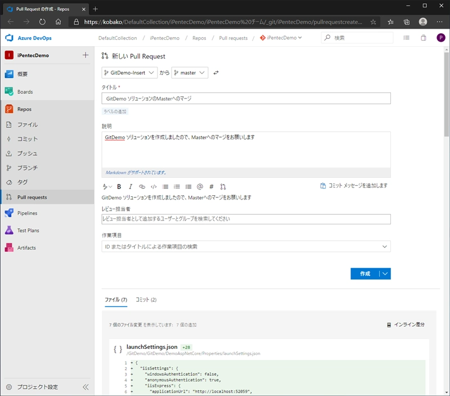Viewport: 450px width, 396px height.
Task: Open Test Plans from the sidebar
Action: pyautogui.click(x=28, y=231)
